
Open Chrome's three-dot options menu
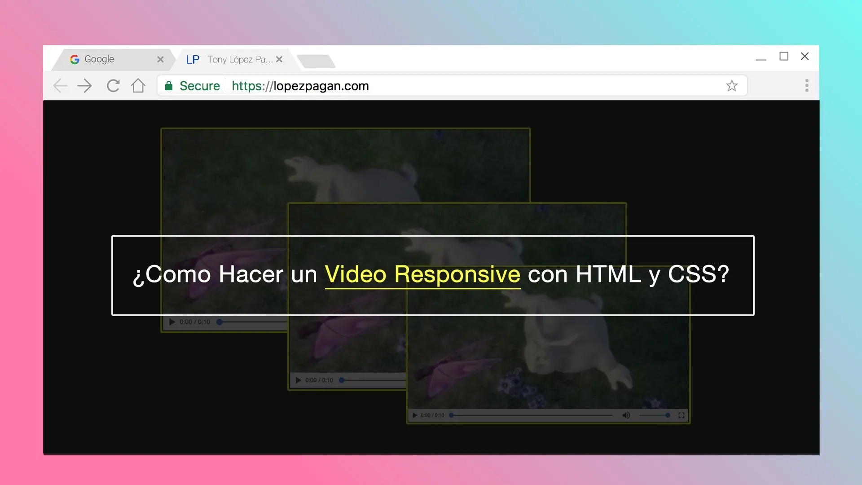point(807,85)
